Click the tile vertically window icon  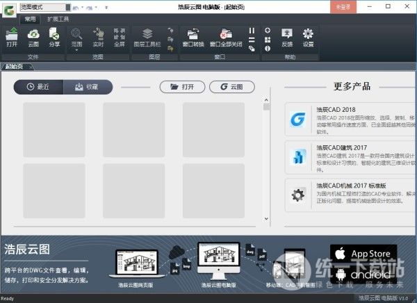pos(252,31)
